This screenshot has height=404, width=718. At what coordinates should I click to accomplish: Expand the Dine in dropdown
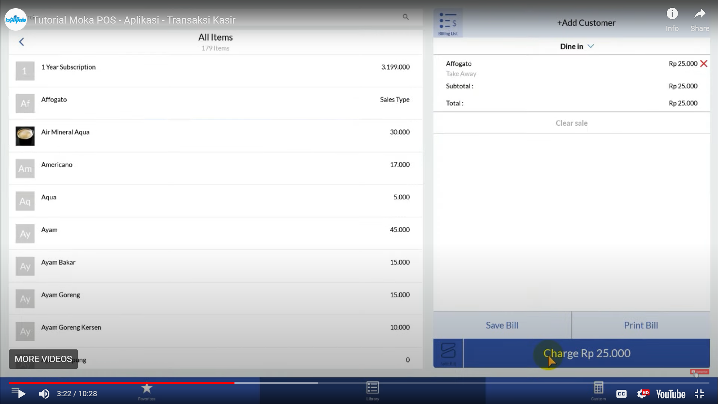[x=577, y=46]
